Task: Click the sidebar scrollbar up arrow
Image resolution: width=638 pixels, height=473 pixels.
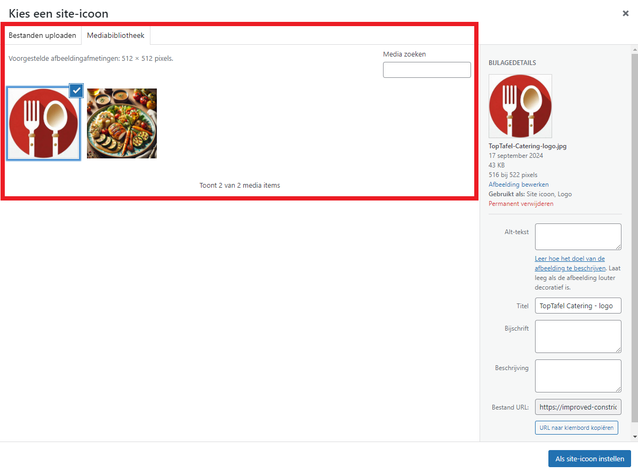Action: coord(635,50)
